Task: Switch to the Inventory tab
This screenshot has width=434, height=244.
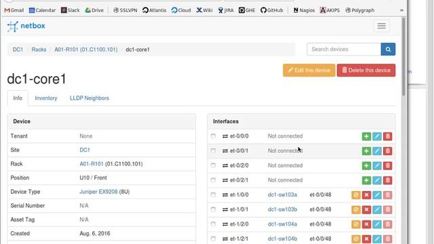Action: coord(46,98)
